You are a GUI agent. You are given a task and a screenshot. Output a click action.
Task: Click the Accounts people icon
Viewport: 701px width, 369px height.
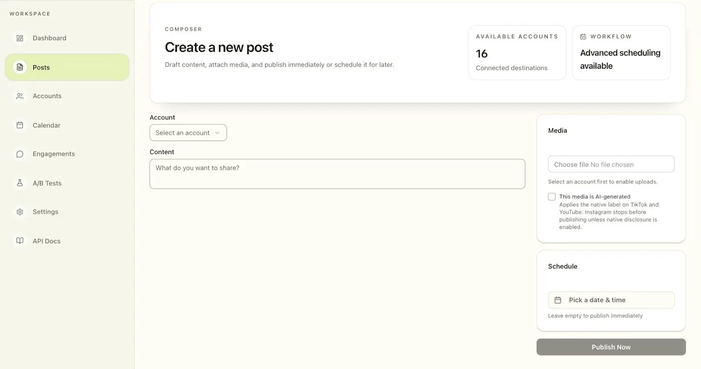[20, 96]
